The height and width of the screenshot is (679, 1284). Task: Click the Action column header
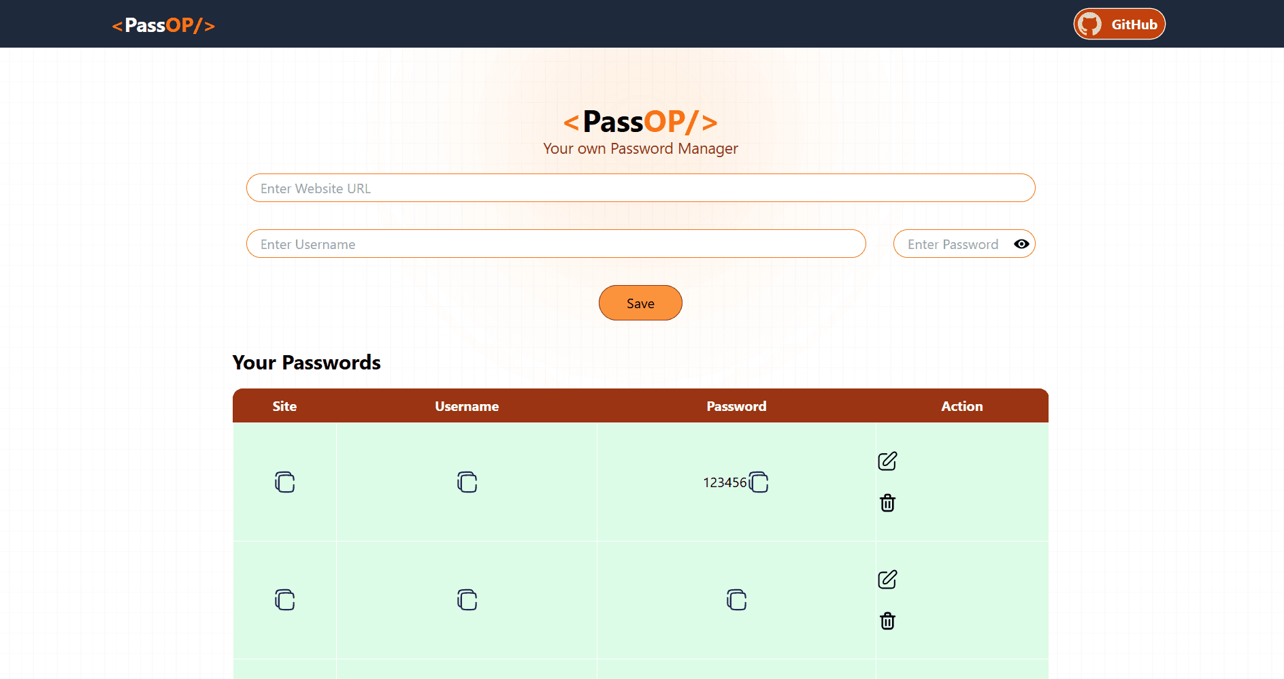(961, 405)
